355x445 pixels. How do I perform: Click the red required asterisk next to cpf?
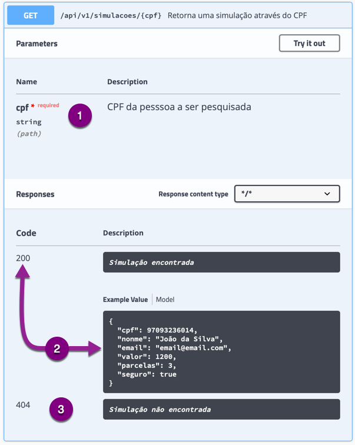pyautogui.click(x=32, y=105)
